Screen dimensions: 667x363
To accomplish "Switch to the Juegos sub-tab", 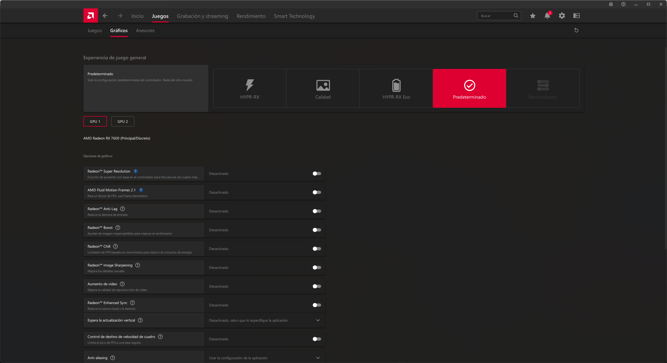I will click(x=95, y=31).
